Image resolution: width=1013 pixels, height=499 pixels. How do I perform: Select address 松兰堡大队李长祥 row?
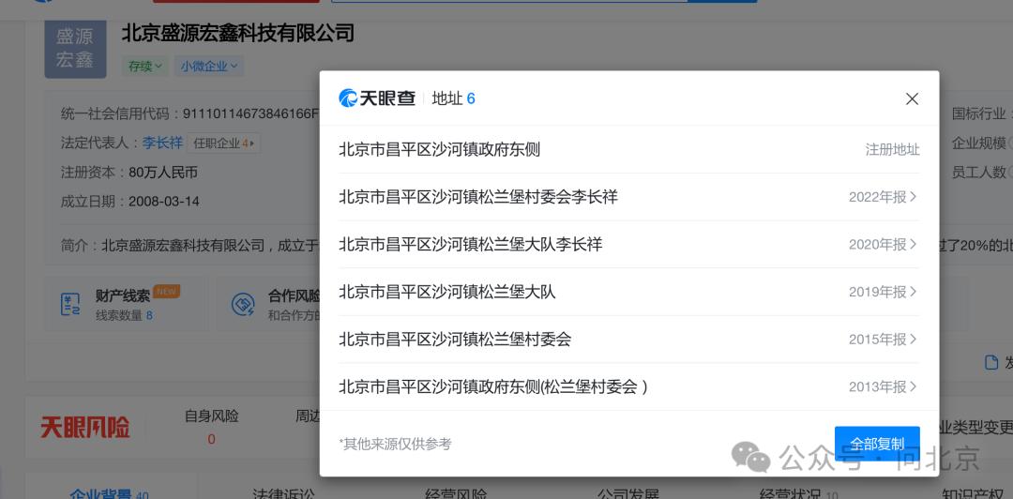coord(628,244)
